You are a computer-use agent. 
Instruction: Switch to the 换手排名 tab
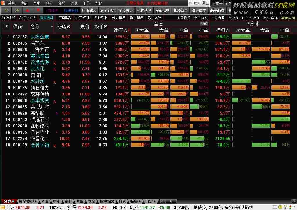pyautogui.click(x=136, y=18)
